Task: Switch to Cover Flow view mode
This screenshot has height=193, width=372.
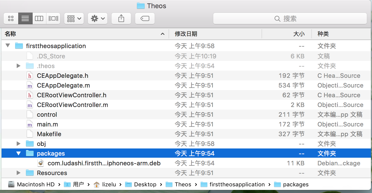Action: point(53,18)
